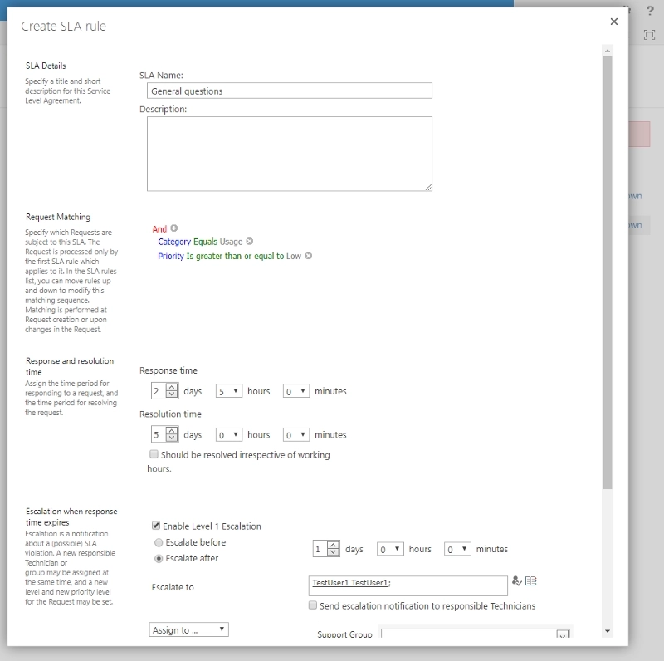Increase Response time days spinner
The image size is (664, 661).
[x=172, y=387]
